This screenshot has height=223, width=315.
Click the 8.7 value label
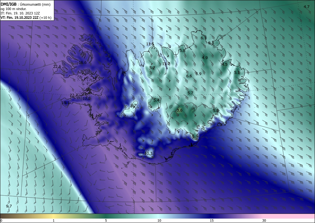[133, 106]
